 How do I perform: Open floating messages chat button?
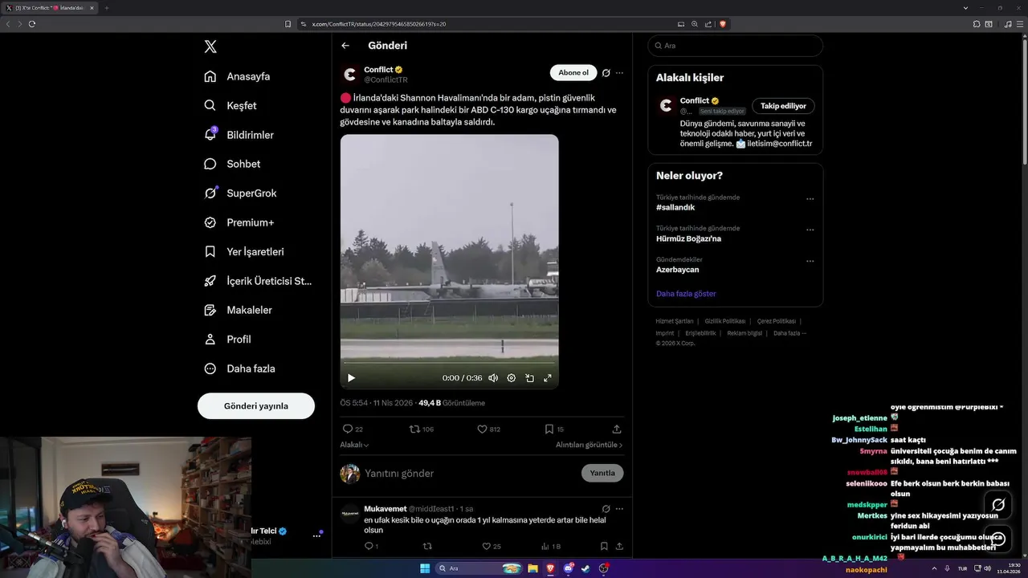[x=998, y=539]
